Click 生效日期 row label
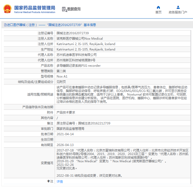The height and width of the screenshot is (187, 193). [x=47, y=140]
